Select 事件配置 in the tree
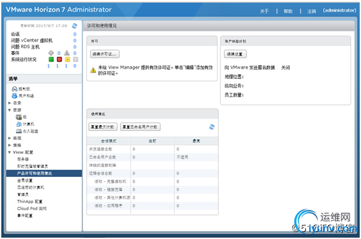361x239 pixels. click(25, 216)
